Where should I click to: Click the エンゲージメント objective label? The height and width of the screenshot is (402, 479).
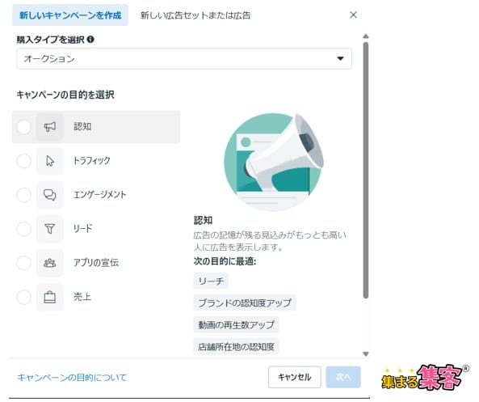click(100, 195)
